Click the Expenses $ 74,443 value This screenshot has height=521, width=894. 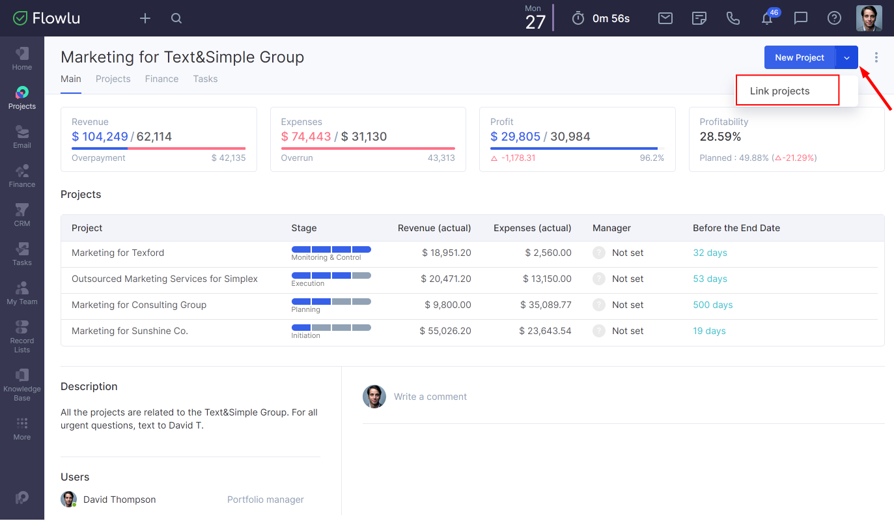click(306, 137)
